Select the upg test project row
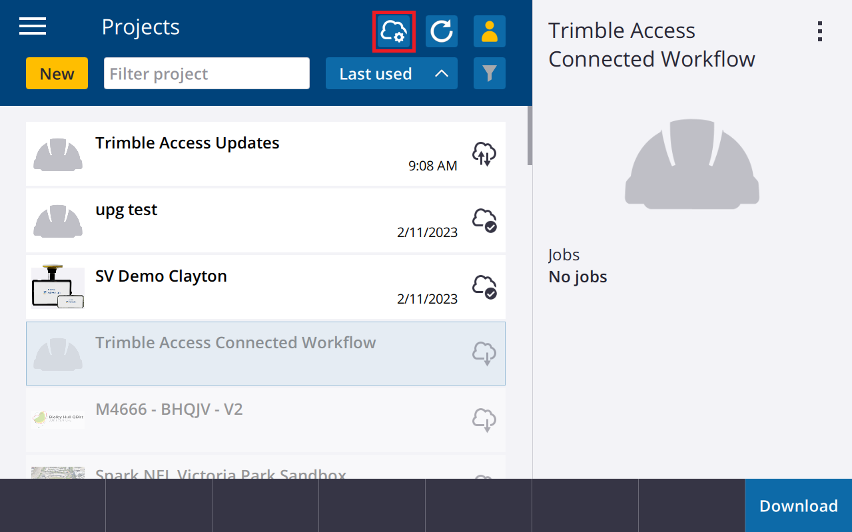The width and height of the screenshot is (852, 532). [x=200, y=220]
